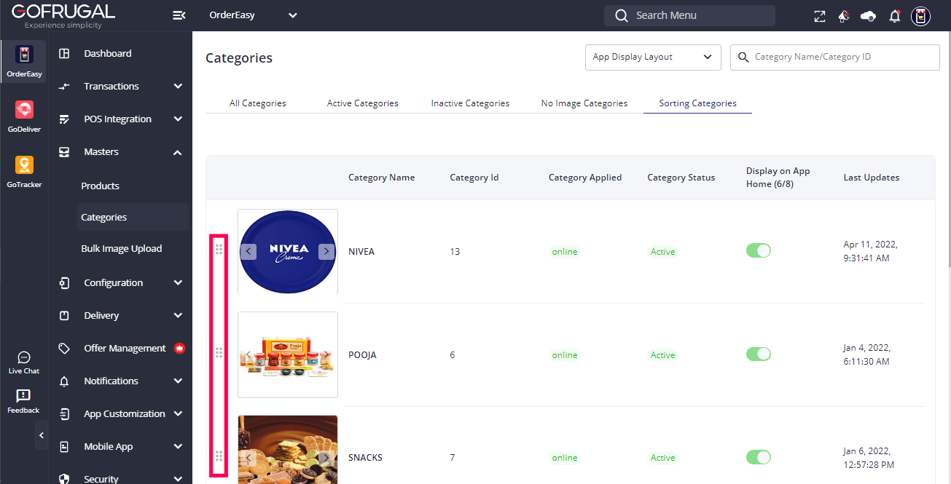
Task: Open the Feedback icon
Action: coord(23,400)
